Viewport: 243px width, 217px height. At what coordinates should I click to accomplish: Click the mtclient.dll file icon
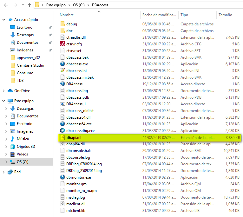click(x=62, y=204)
